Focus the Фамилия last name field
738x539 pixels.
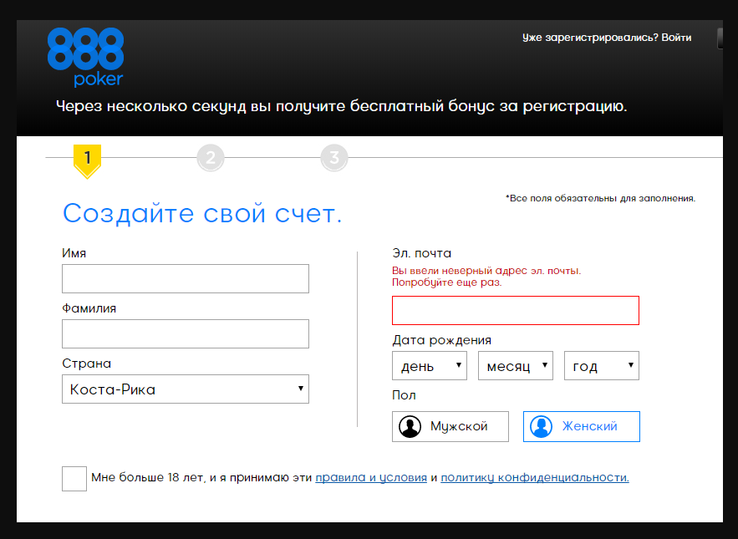185,333
